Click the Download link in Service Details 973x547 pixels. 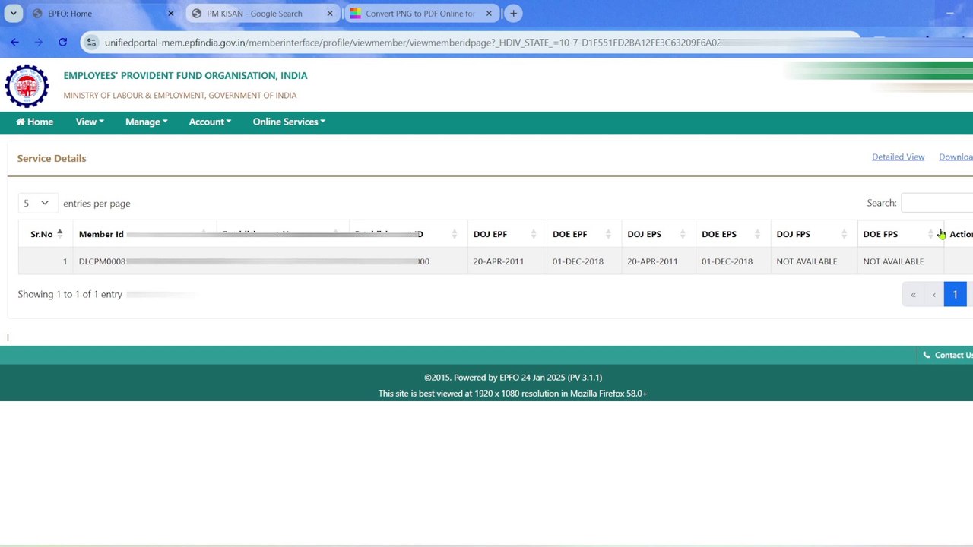[956, 157]
